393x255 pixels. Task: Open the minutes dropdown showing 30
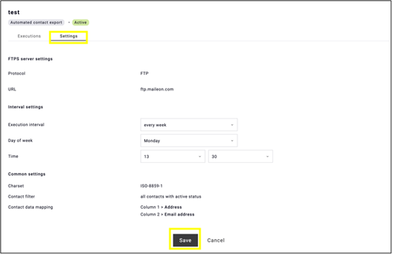[x=240, y=156]
